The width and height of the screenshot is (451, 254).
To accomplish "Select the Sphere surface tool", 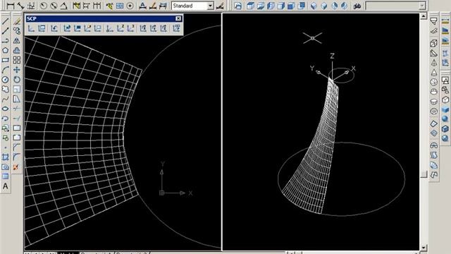I will tap(434, 83).
